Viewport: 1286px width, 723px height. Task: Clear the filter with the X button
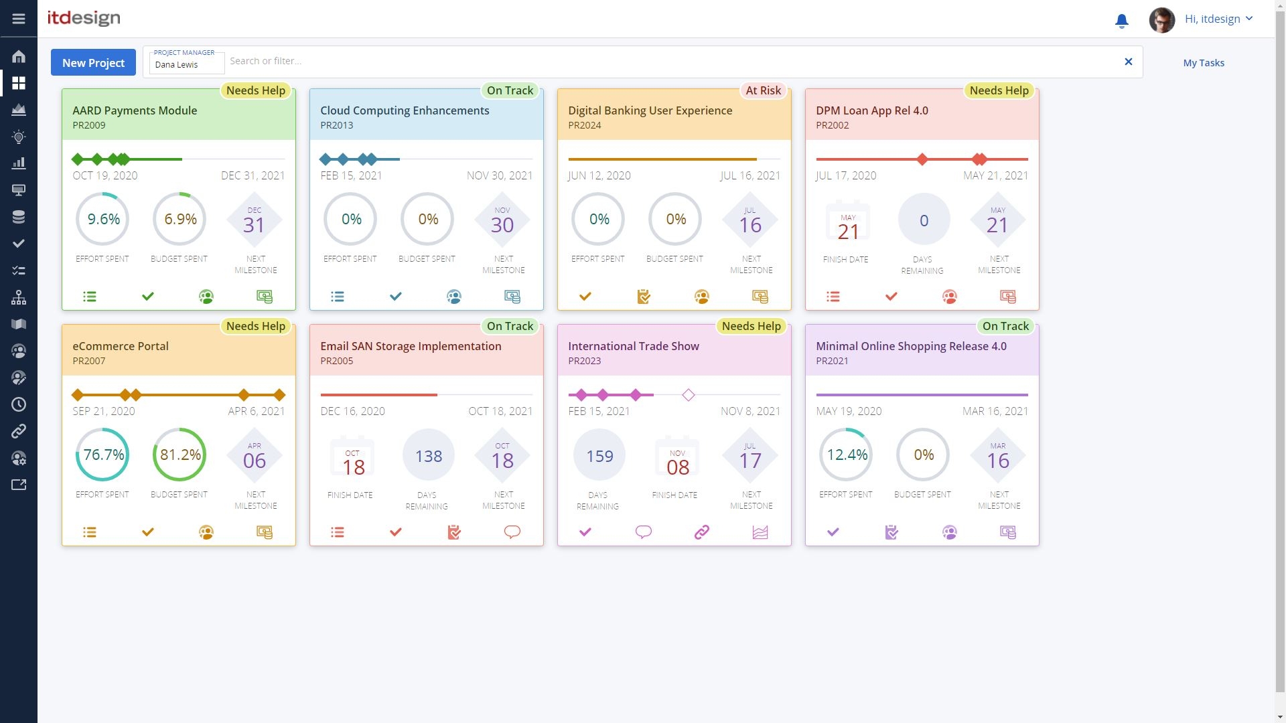click(x=1129, y=62)
